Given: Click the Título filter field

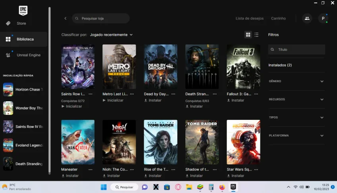Looking at the screenshot, I should (297, 49).
